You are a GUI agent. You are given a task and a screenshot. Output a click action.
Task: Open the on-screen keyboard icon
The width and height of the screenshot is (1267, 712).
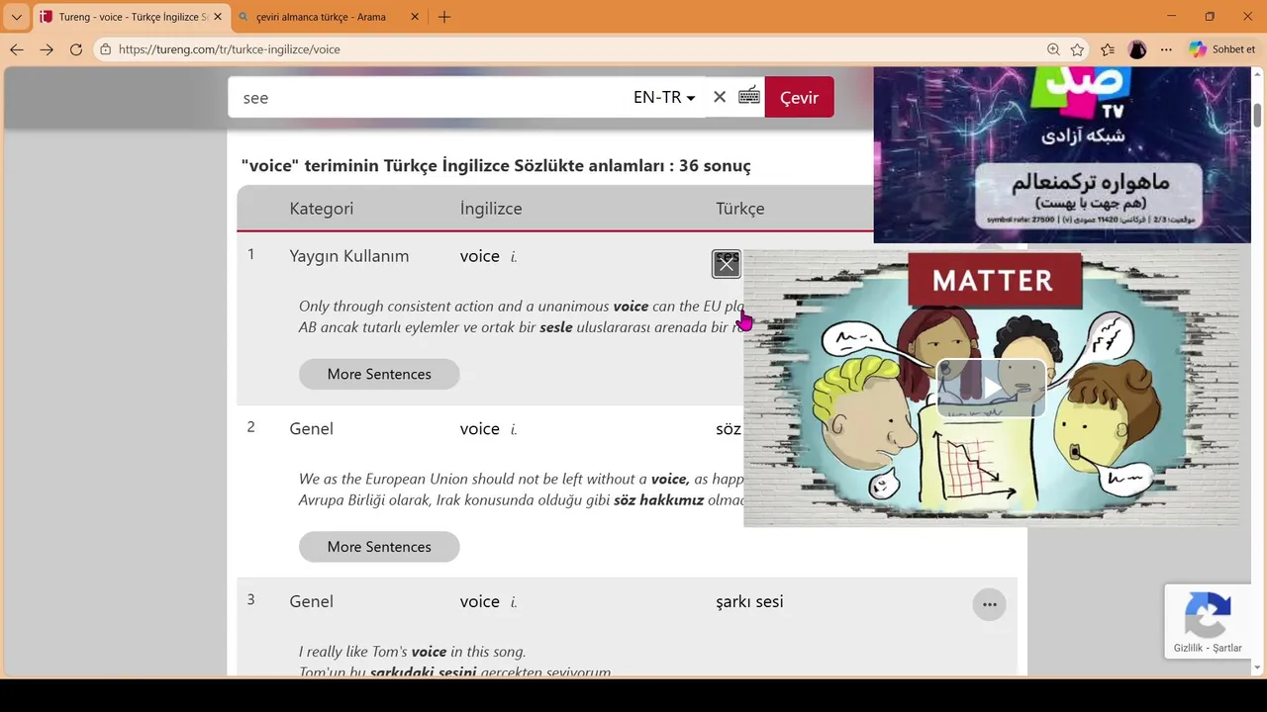tap(749, 96)
